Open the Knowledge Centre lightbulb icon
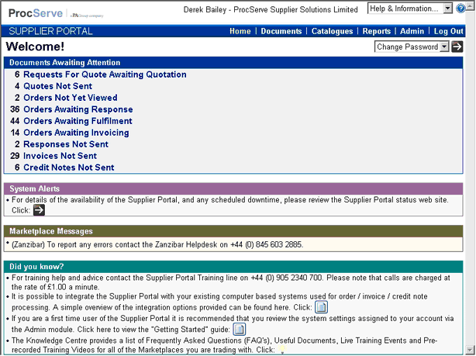 [282, 350]
